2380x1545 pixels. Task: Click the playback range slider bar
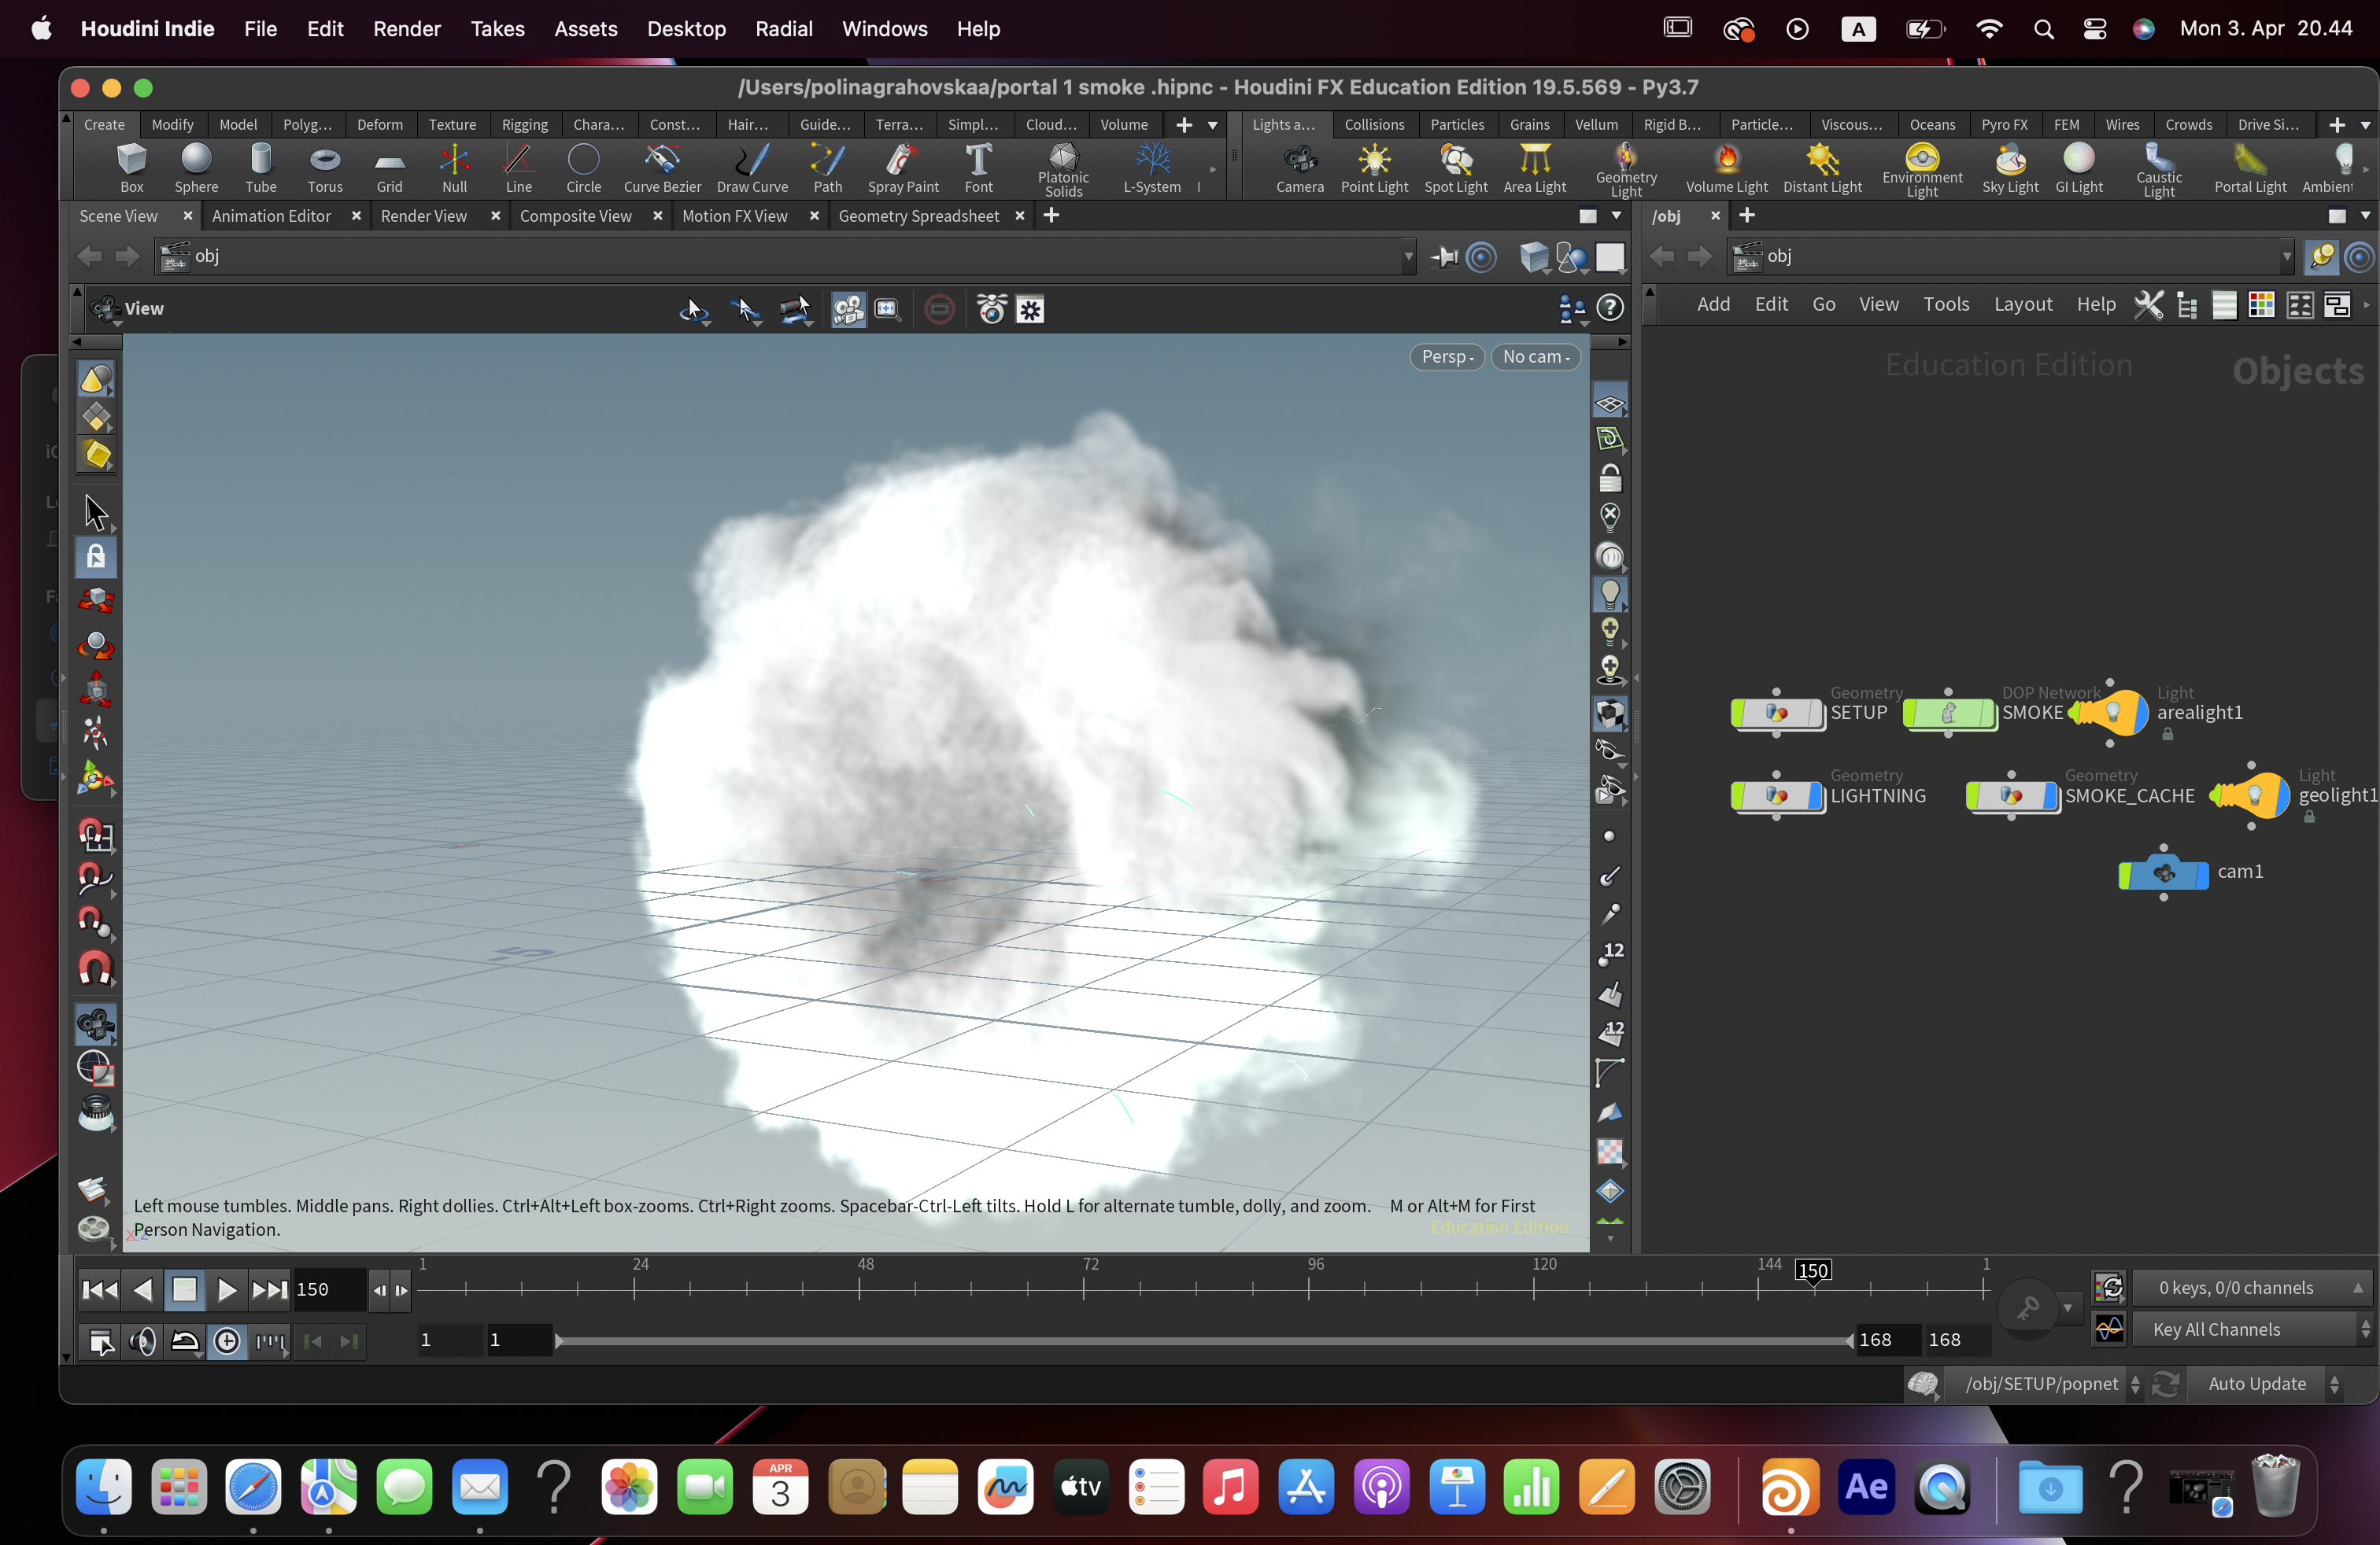1204,1340
